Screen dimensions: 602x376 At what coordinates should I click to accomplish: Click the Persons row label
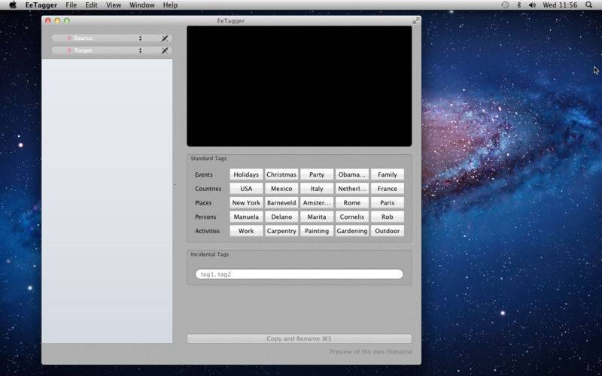205,217
